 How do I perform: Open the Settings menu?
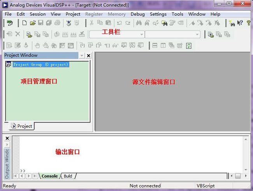pos(158,14)
